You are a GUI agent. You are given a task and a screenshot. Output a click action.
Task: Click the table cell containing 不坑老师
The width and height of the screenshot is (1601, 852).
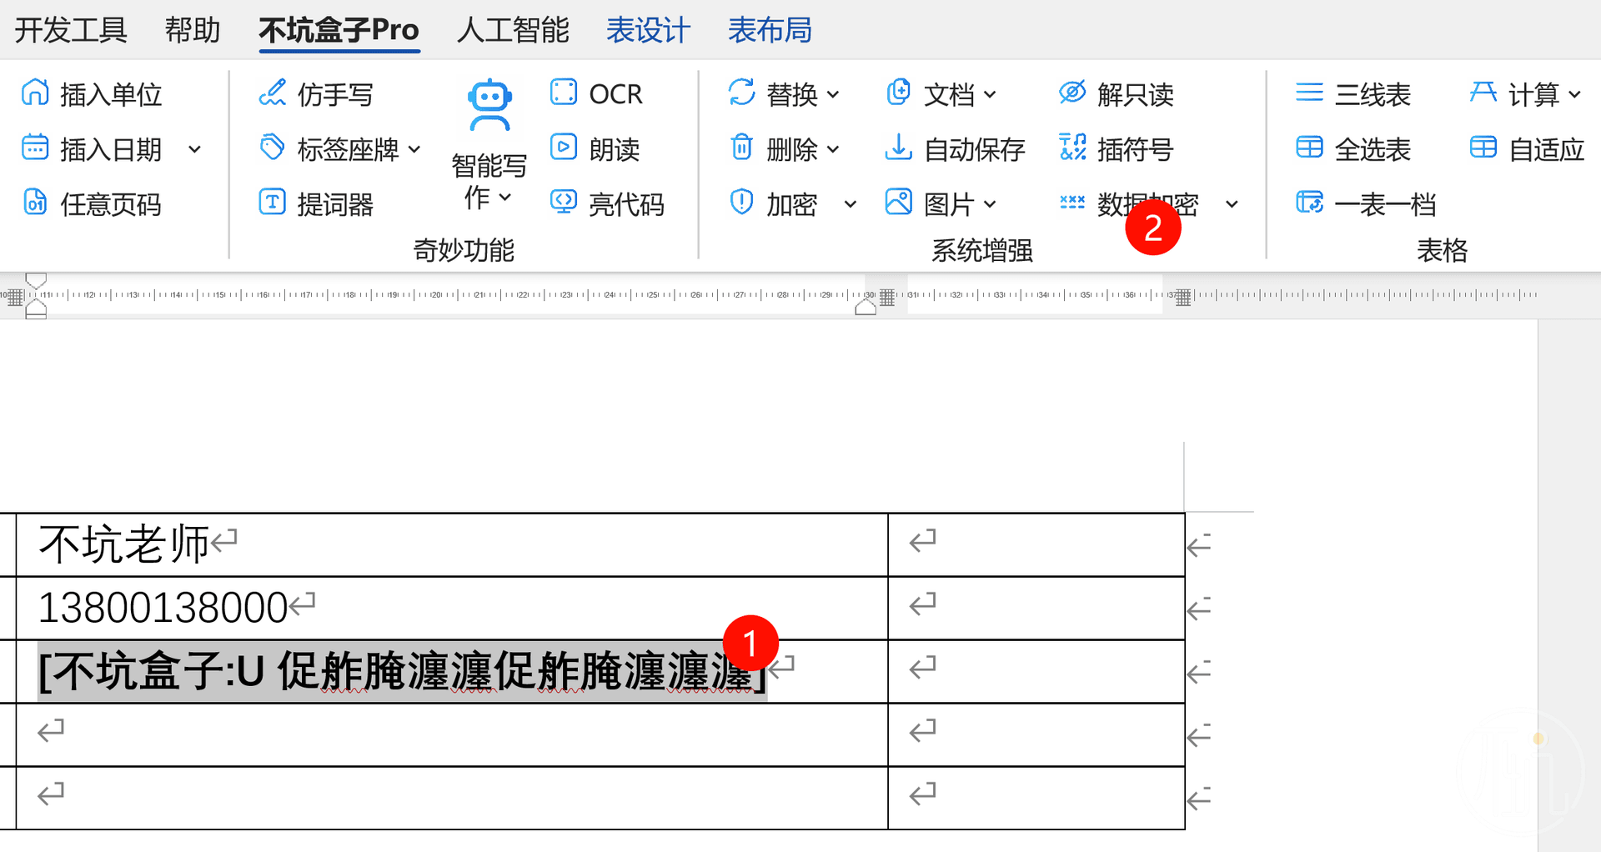coord(452,544)
